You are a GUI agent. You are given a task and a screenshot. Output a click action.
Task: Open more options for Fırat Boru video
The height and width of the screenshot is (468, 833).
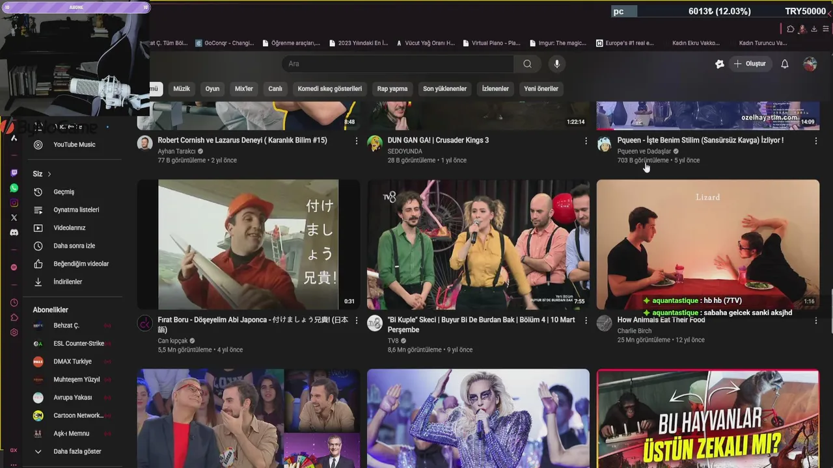[x=356, y=320]
